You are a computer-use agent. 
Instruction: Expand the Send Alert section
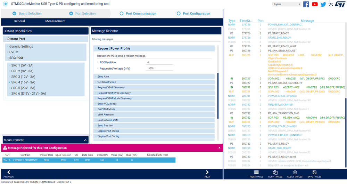tap(154, 77)
